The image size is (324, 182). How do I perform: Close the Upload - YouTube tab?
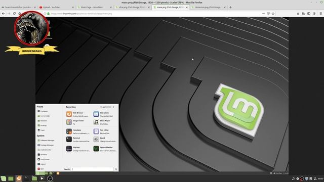[x=73, y=7]
